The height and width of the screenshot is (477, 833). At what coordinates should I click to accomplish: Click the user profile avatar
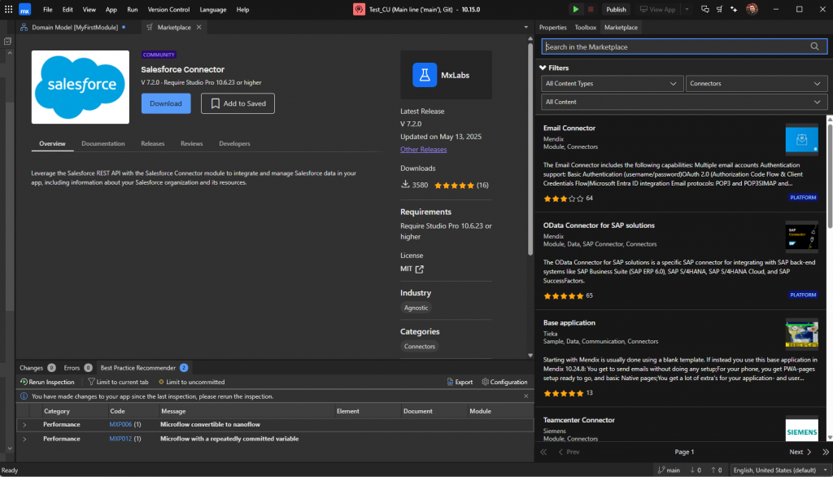pos(752,9)
